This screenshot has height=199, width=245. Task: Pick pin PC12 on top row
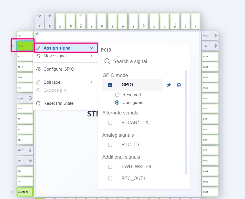tap(154, 21)
